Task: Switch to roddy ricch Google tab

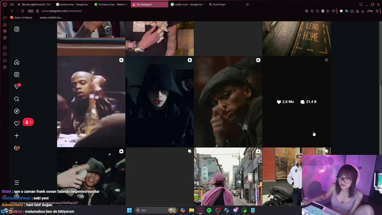Action: (188, 4)
